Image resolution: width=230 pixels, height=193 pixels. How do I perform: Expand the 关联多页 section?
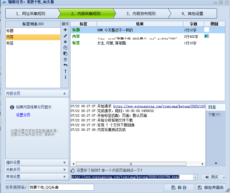click(x=64, y=170)
